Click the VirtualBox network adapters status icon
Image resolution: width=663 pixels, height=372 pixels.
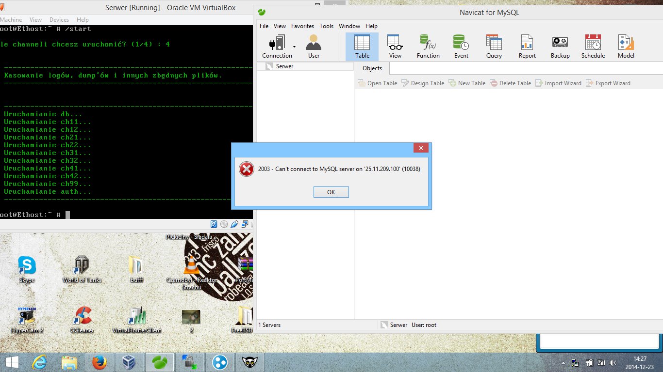click(x=245, y=224)
